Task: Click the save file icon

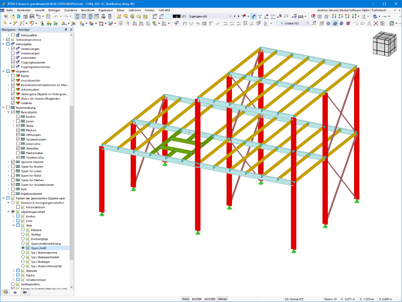Action: [x=32, y=16]
